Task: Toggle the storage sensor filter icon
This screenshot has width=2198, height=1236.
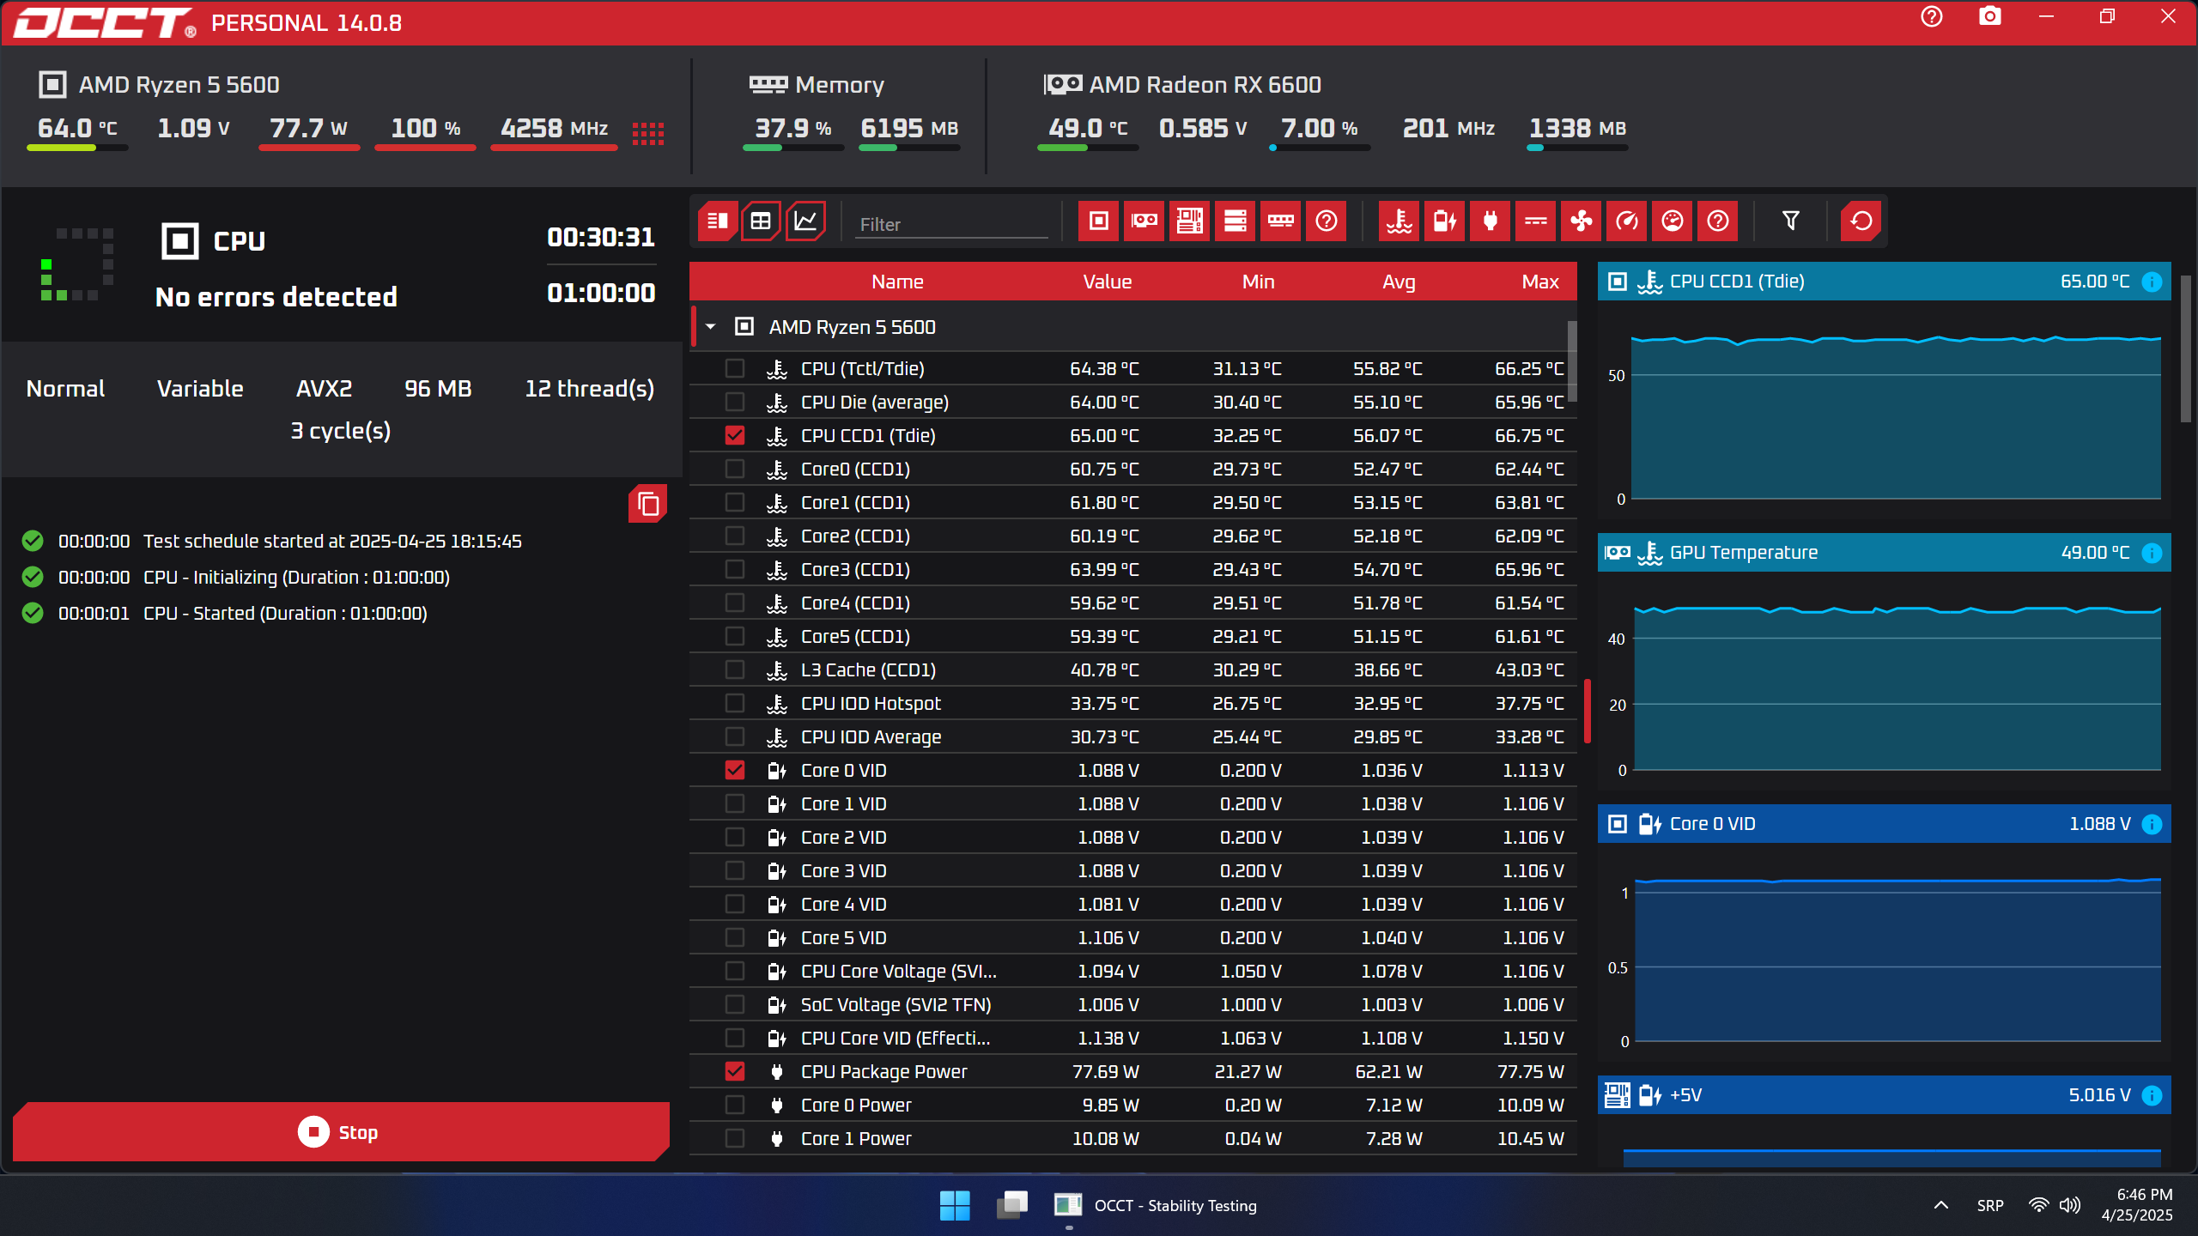Action: tap(1235, 221)
